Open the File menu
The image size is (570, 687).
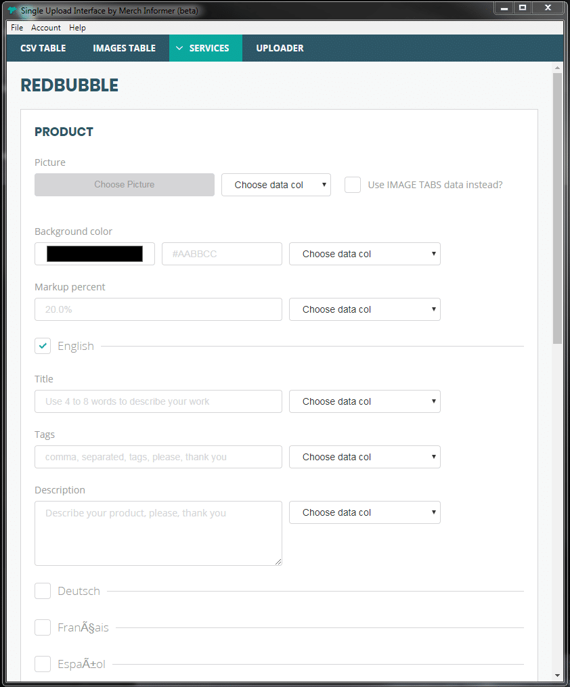[17, 28]
